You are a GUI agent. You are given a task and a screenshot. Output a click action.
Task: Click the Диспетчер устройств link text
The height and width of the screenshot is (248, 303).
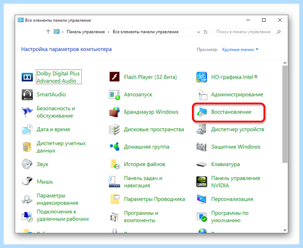(237, 129)
